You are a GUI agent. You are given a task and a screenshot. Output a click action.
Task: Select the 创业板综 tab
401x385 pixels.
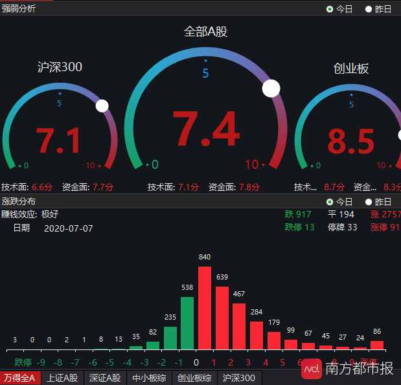pos(194,378)
